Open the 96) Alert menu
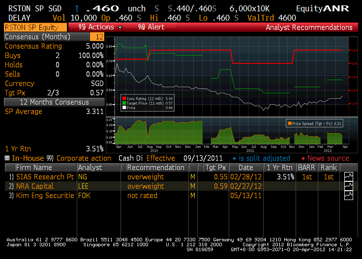Viewport: 362px width, 259px height. point(151,27)
